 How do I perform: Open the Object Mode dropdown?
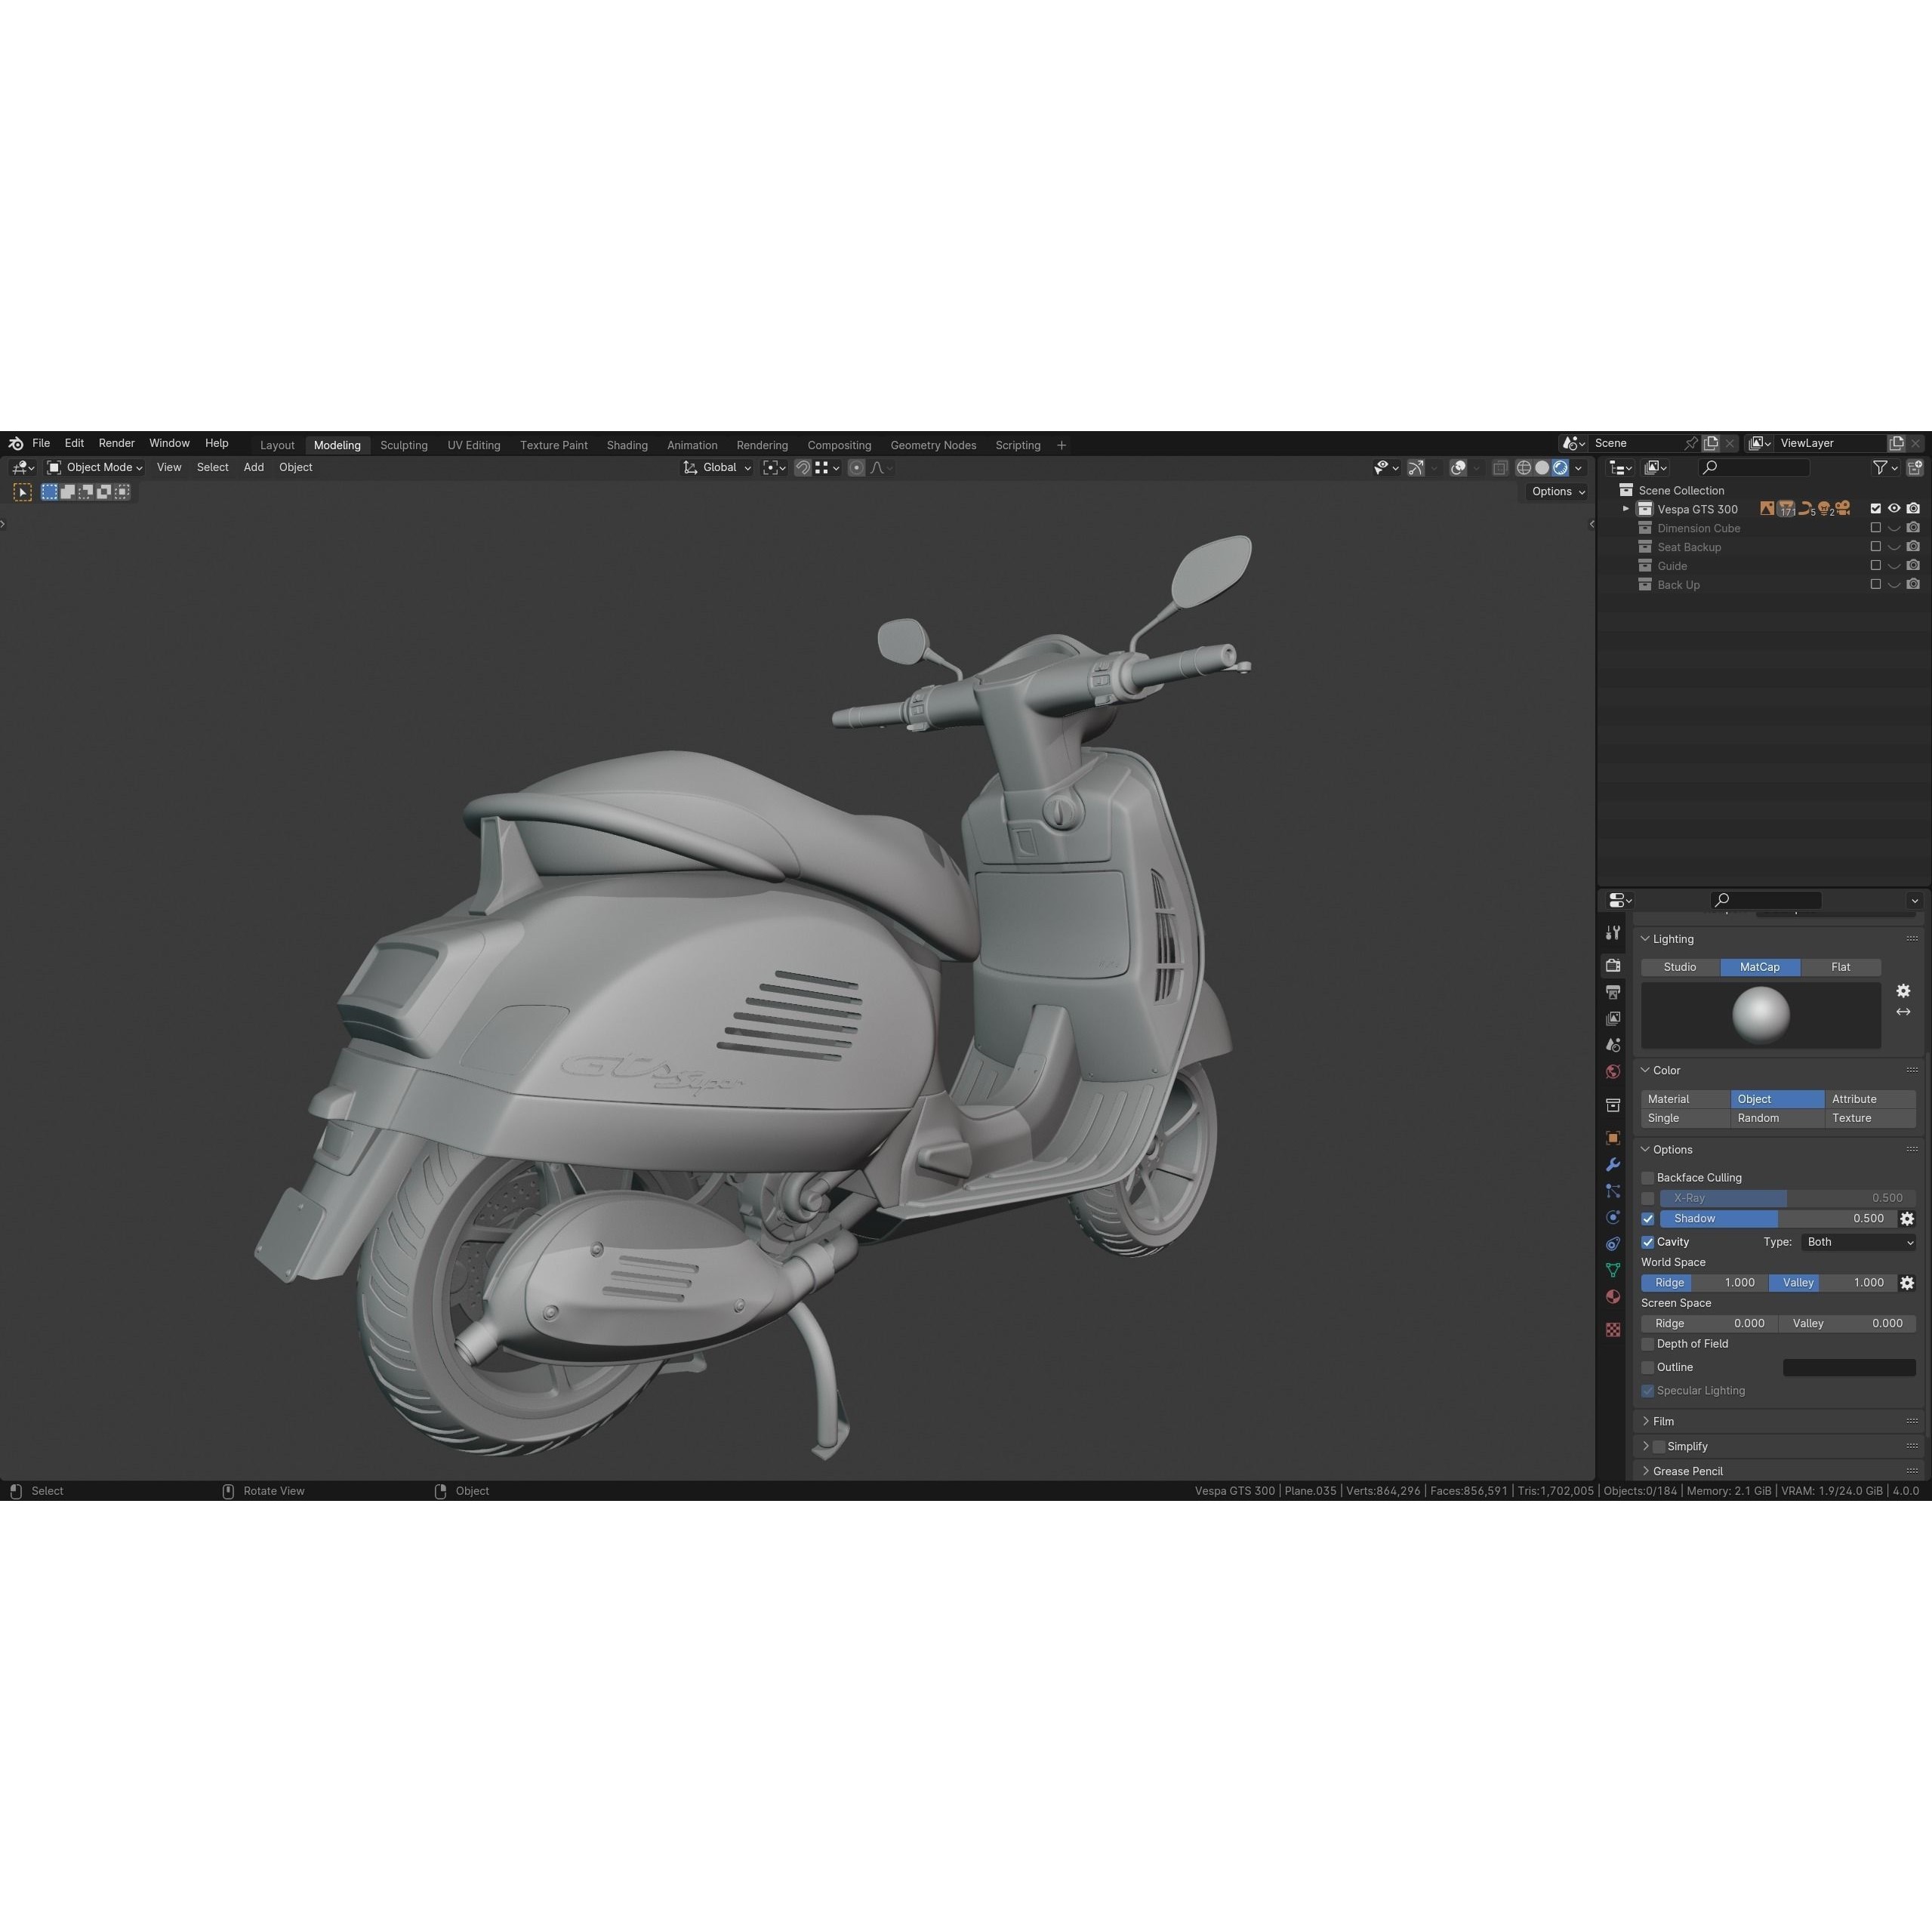(95, 468)
